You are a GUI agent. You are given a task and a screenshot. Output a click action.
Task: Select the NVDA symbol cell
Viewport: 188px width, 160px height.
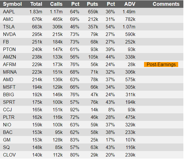click(x=9, y=34)
